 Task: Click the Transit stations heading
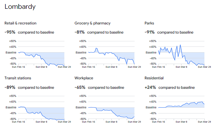(x=18, y=78)
